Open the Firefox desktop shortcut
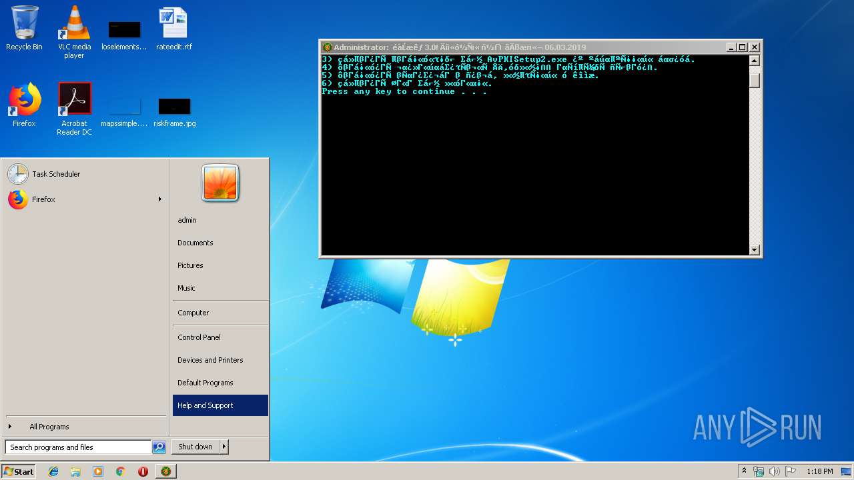 24,105
